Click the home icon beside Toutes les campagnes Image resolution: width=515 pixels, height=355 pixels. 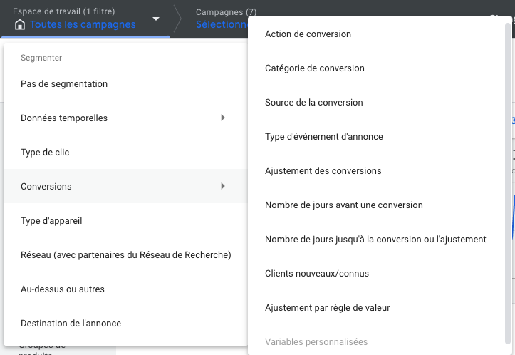click(x=19, y=24)
